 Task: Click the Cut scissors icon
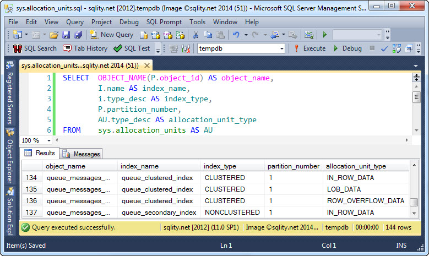[x=196, y=35]
